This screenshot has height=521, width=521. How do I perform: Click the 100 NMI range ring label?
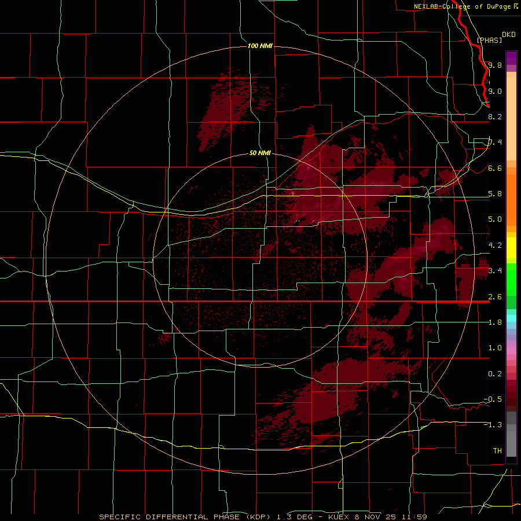coord(260,46)
